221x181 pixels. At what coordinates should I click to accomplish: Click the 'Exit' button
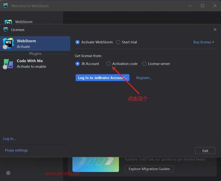pyautogui.click(x=205, y=150)
